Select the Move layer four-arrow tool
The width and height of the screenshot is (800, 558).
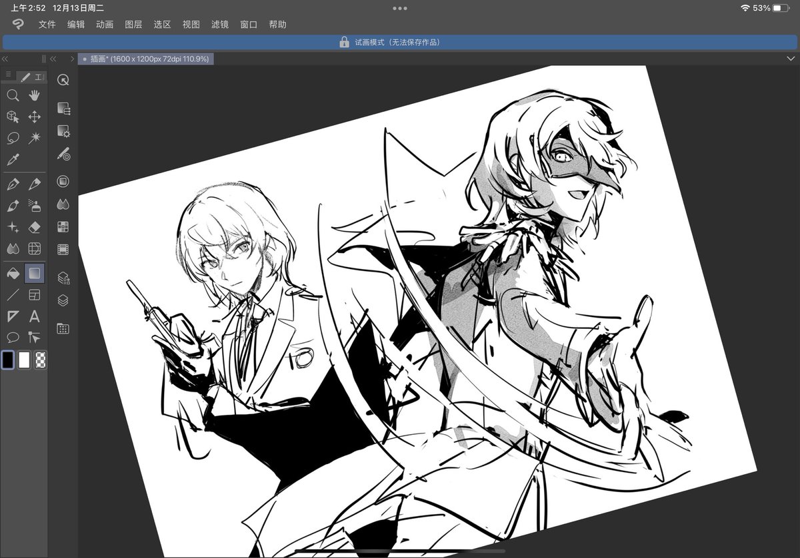(35, 117)
